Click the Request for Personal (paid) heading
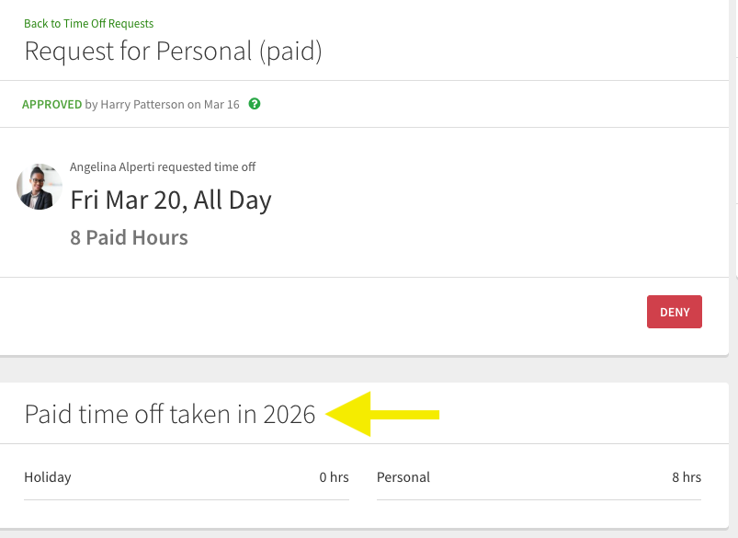 [x=173, y=52]
